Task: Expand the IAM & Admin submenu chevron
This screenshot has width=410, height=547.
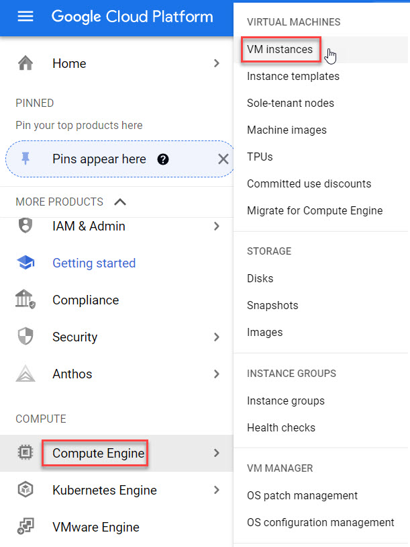Action: click(x=216, y=225)
